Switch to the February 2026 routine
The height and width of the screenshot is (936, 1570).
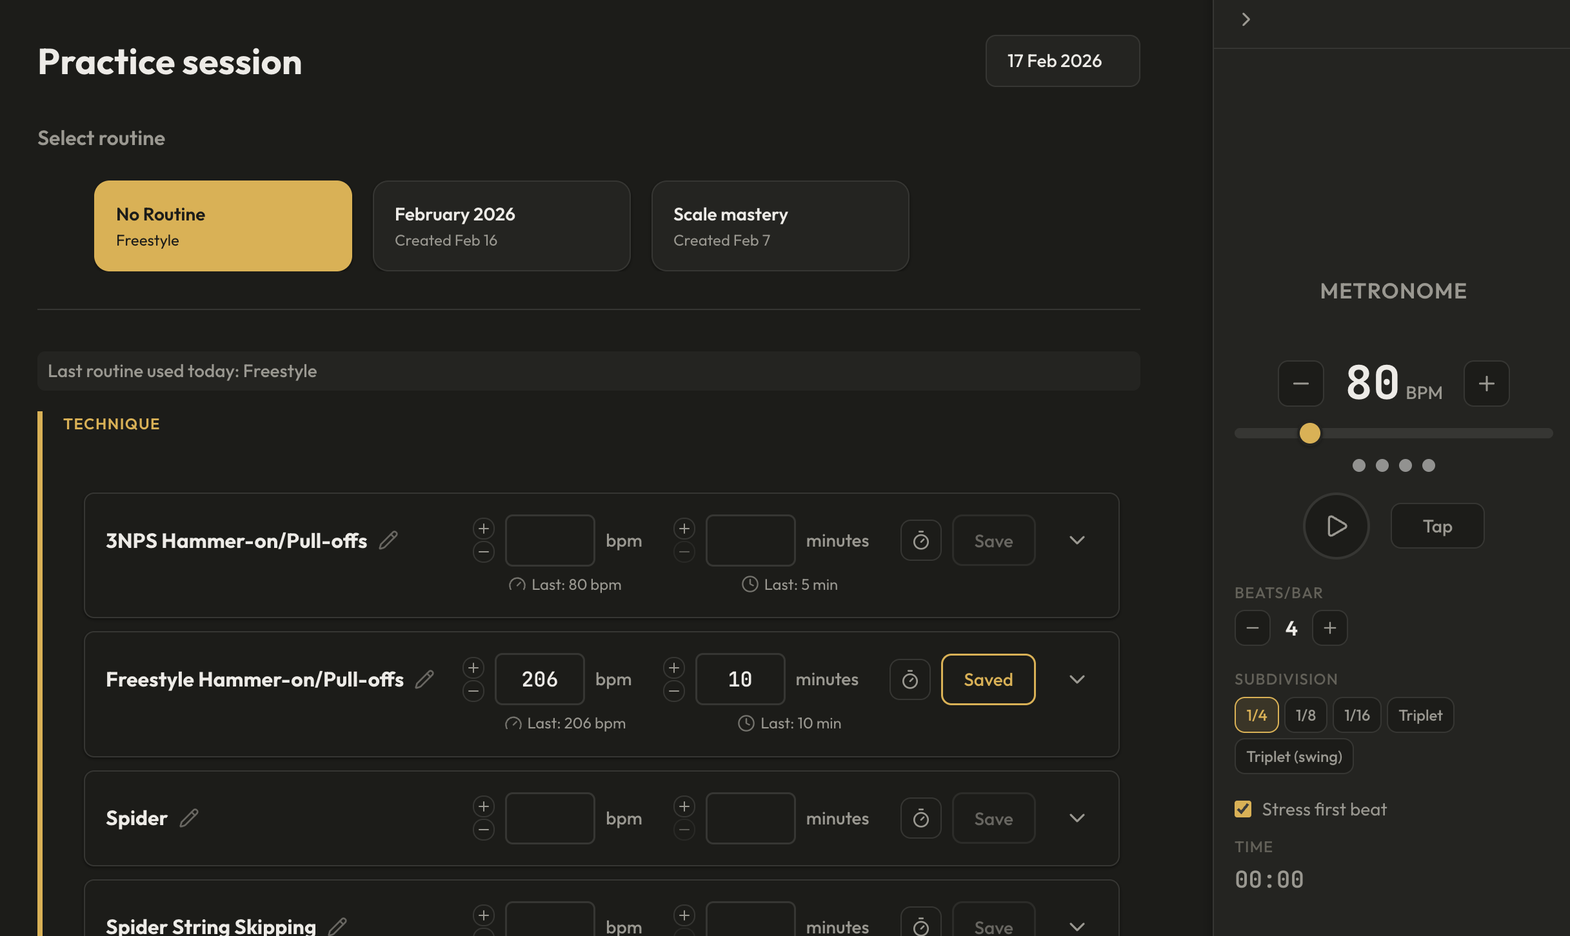point(501,226)
